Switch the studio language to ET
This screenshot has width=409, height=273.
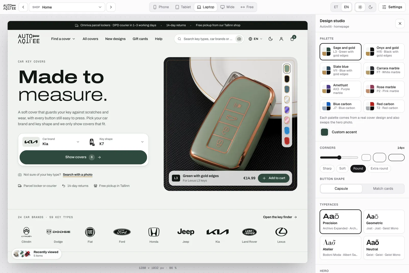(x=336, y=7)
